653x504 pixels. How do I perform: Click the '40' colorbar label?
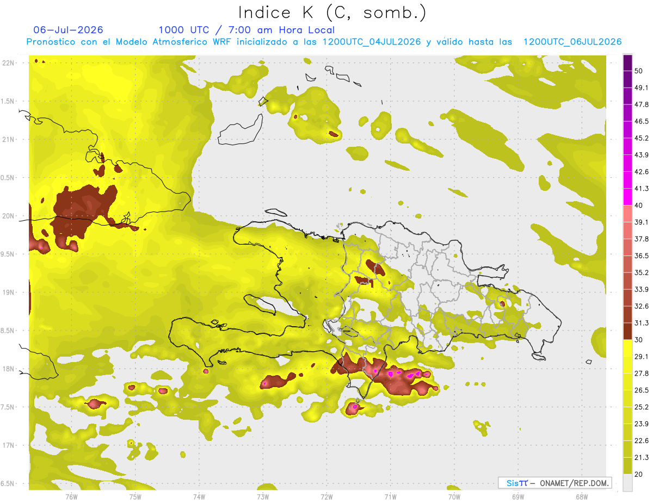(638, 206)
